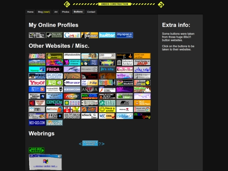Click the Help support Donate today badge
This screenshot has width=228, height=171.
pyautogui.click(x=142, y=76)
